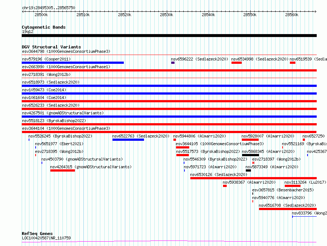Click the esv3644104 (1000GenomesConsortiumPhase3) label
327x246 pixels.
(x=66, y=128)
